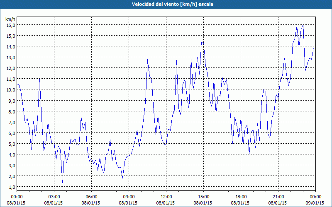Viewport: 332px width, 207px height.
Task: Click the lowest wind dip after 03:00
Action: click(x=63, y=183)
